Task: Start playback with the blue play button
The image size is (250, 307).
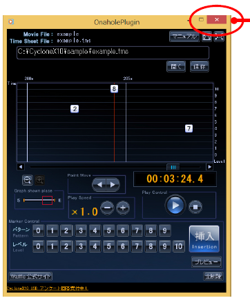Action: pyautogui.click(x=175, y=206)
